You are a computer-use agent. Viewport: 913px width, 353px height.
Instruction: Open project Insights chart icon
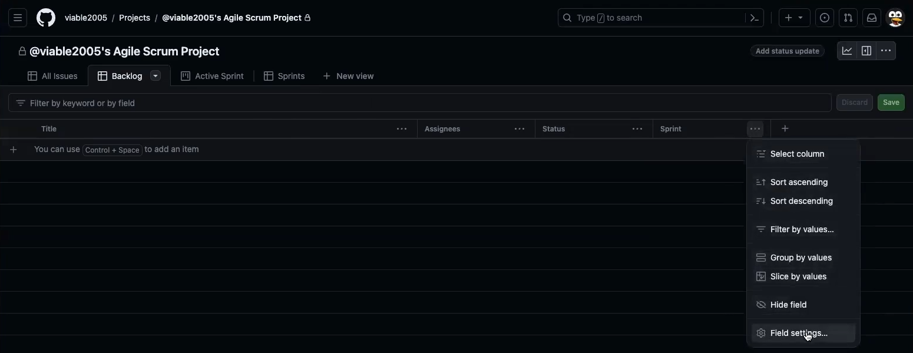pos(847,51)
